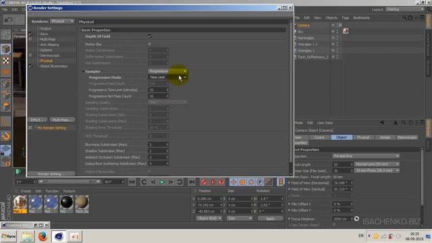The height and width of the screenshot is (243, 432).
Task: Open the Renderer dropdown showing Physical
Action: (x=62, y=21)
